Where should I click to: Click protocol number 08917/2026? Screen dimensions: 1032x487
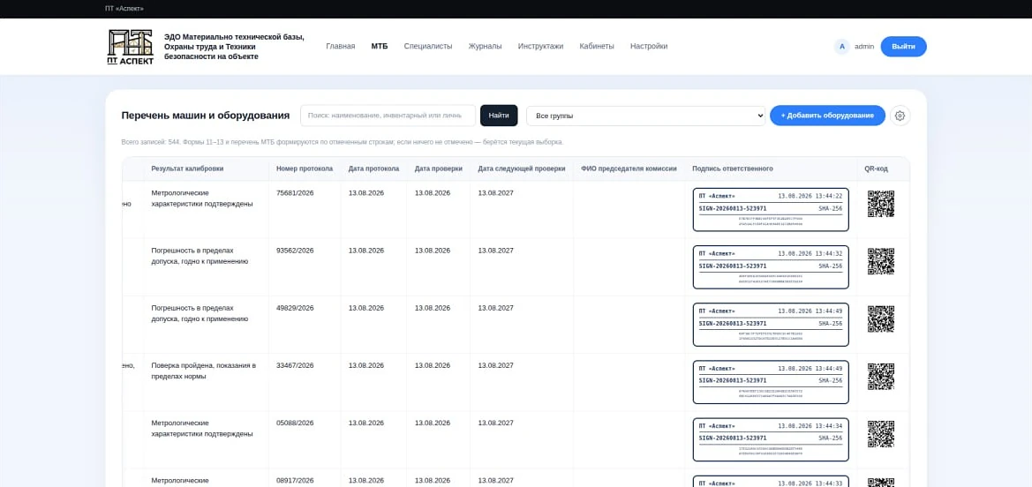click(x=295, y=481)
